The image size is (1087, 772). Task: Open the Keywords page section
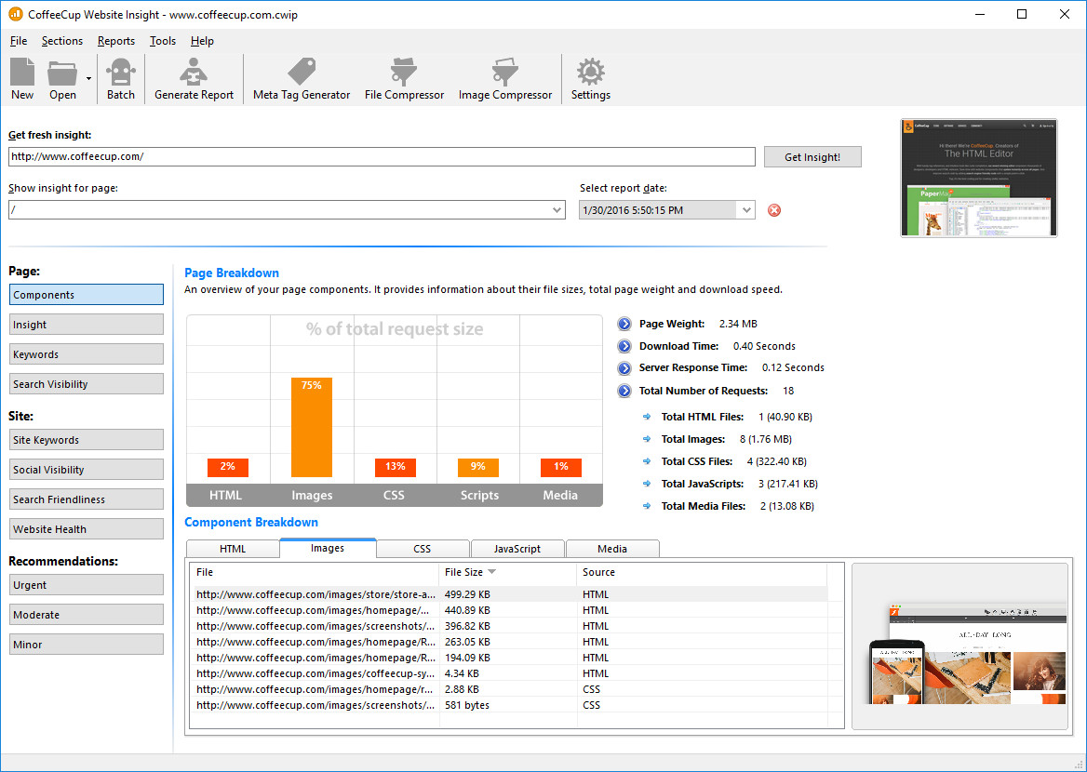click(x=87, y=354)
